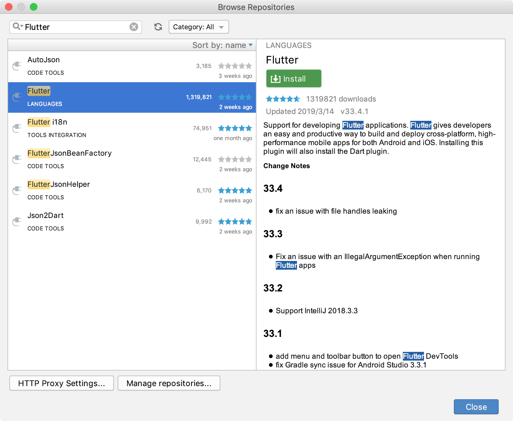This screenshot has width=513, height=421.
Task: Click 'fix an issue with file handles leaking'
Action: pyautogui.click(x=336, y=211)
